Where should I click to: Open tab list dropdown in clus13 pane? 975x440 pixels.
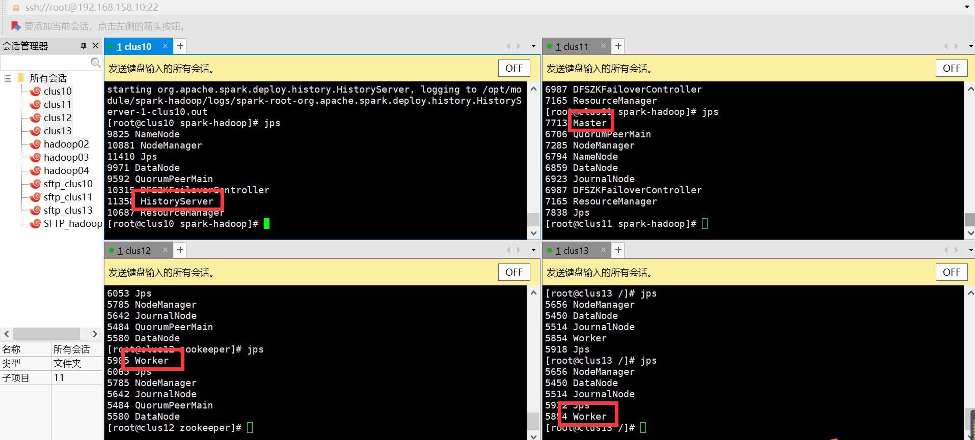pos(971,250)
